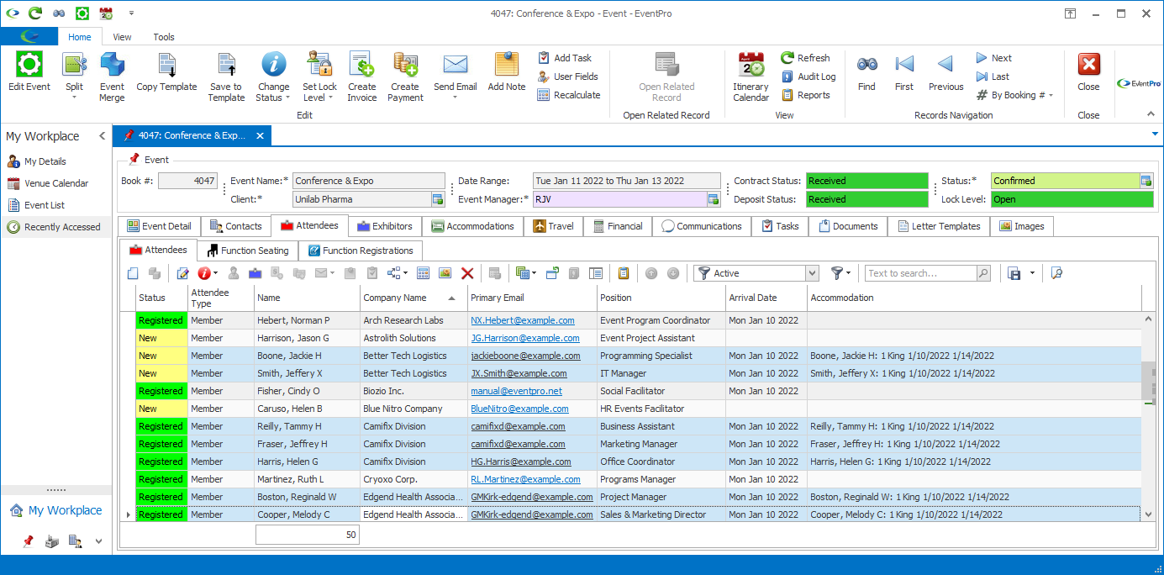This screenshot has height=575, width=1164.
Task: Click Refresh in the View group
Action: coord(805,58)
